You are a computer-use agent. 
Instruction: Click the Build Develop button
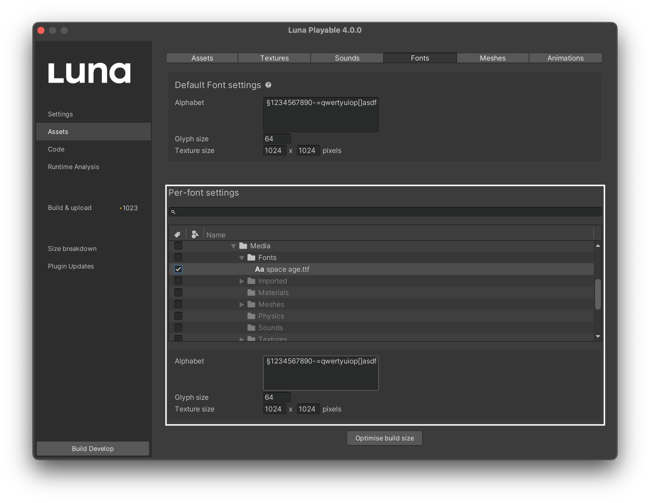(x=93, y=449)
